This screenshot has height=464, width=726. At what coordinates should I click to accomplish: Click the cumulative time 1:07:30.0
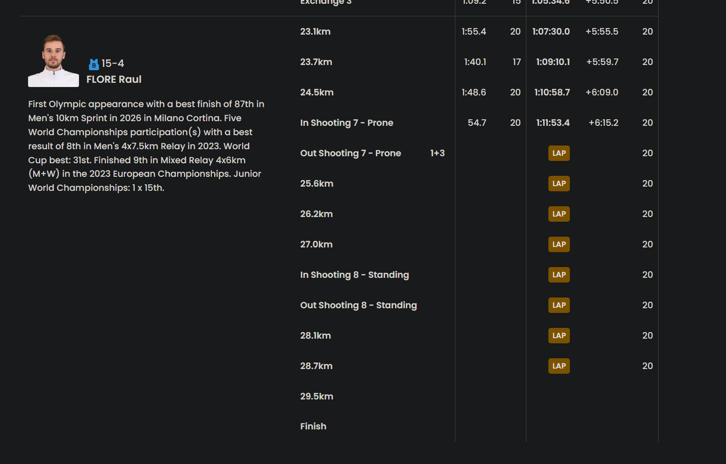coord(551,32)
